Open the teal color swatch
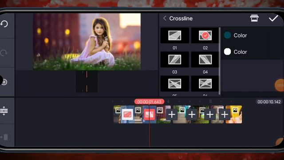 [228, 35]
